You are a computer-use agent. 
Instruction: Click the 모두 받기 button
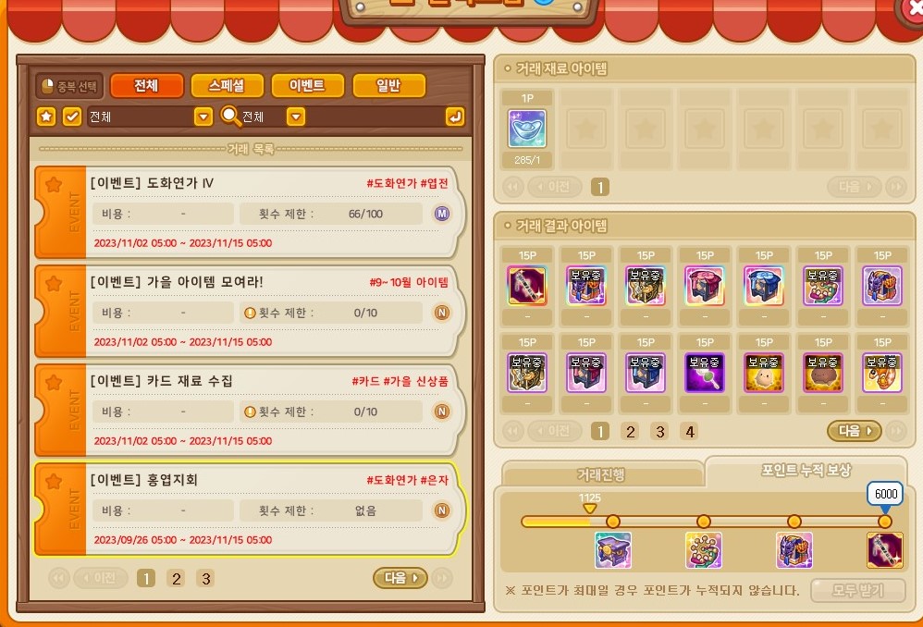tap(857, 590)
